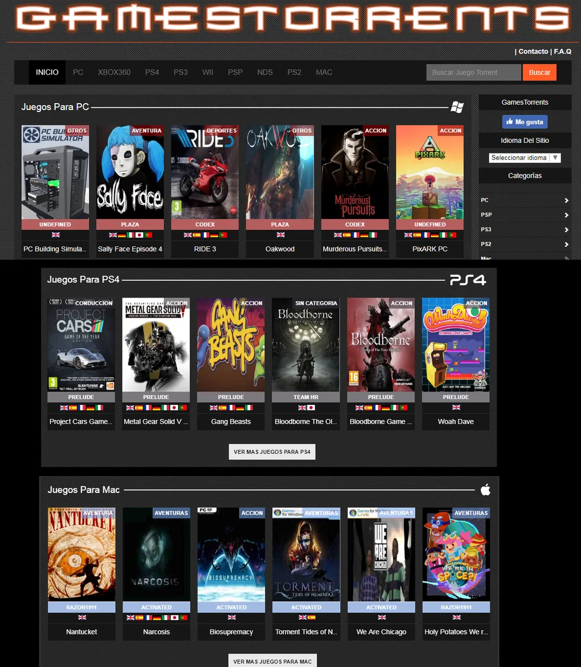Open the Torment Tides of Numenera cover

click(x=306, y=554)
